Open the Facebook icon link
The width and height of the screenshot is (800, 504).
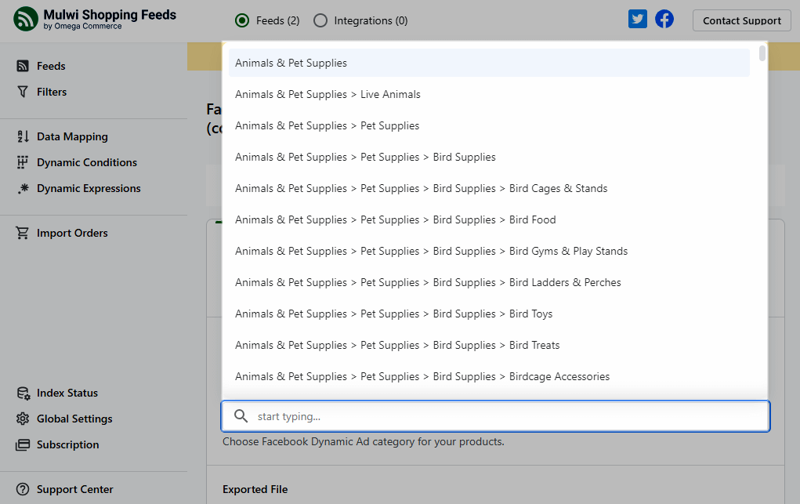[664, 20]
